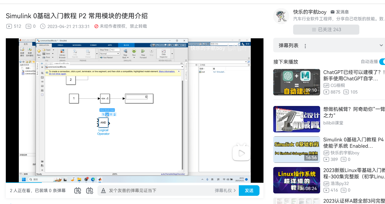Click 'More information' link in Simulink banner
This screenshot has height=204, width=385.
[x=167, y=71]
